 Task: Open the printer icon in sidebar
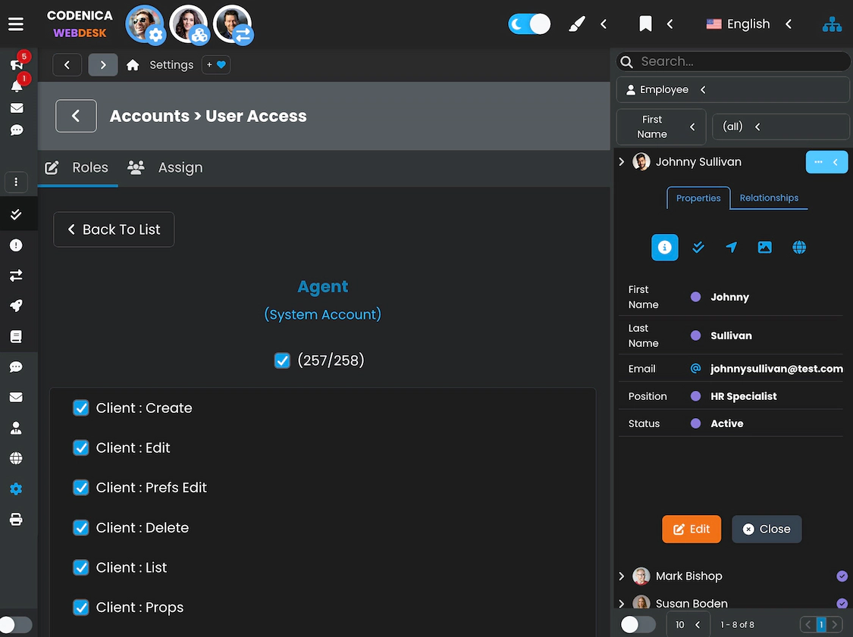16,520
